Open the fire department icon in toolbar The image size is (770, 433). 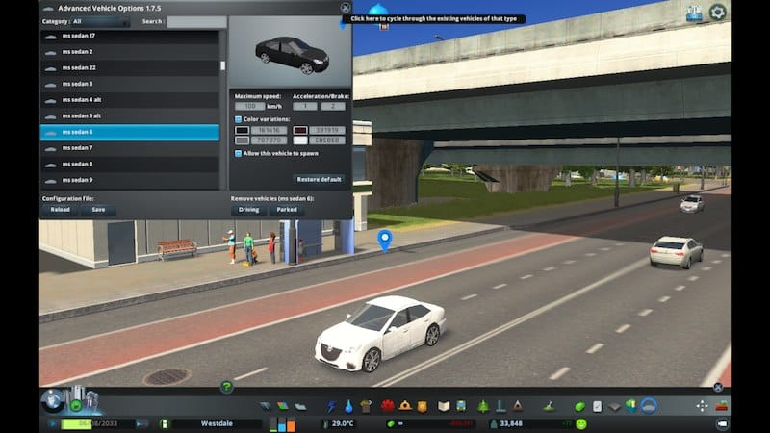click(389, 406)
